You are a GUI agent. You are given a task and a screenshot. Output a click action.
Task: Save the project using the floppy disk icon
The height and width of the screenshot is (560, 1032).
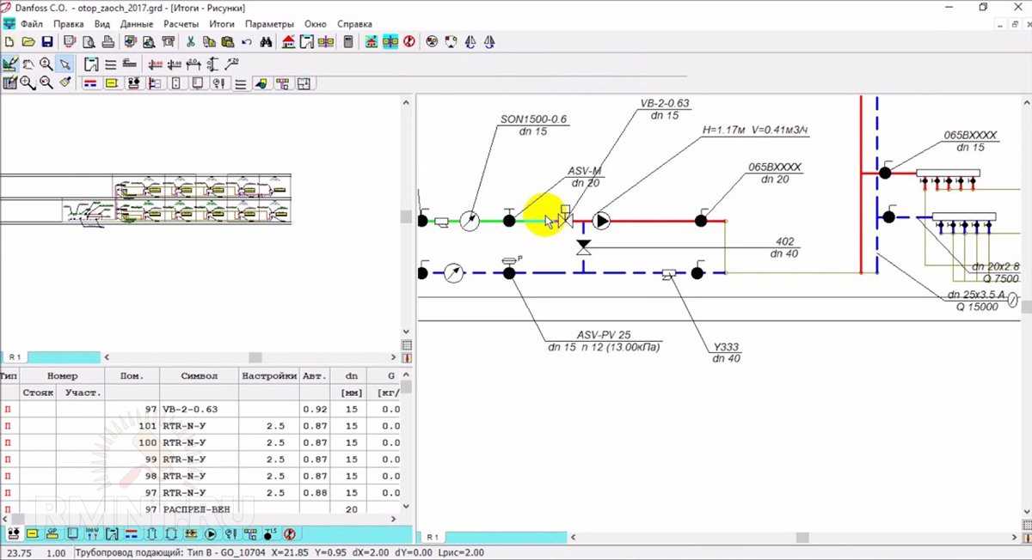pos(46,41)
